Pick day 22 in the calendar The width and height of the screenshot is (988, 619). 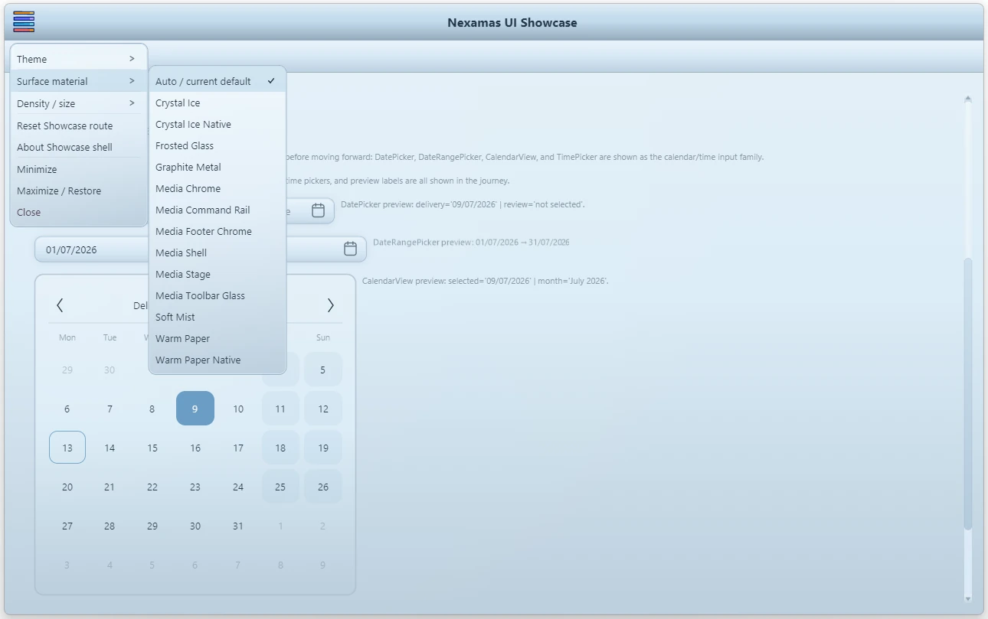click(x=152, y=487)
